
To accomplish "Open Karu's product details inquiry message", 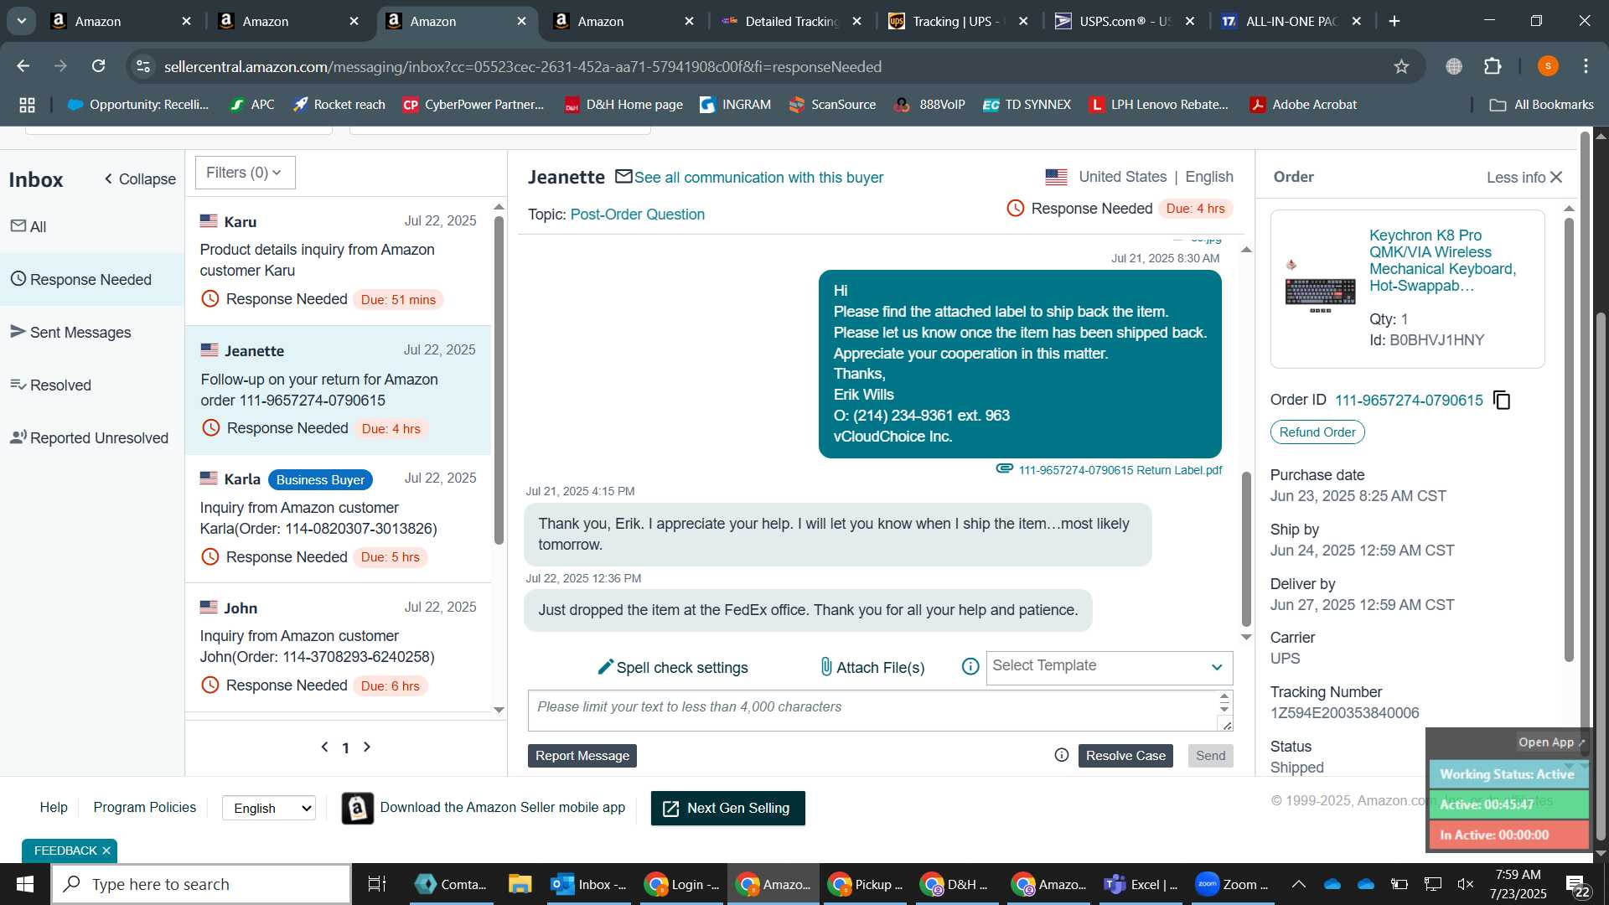I will tap(339, 261).
